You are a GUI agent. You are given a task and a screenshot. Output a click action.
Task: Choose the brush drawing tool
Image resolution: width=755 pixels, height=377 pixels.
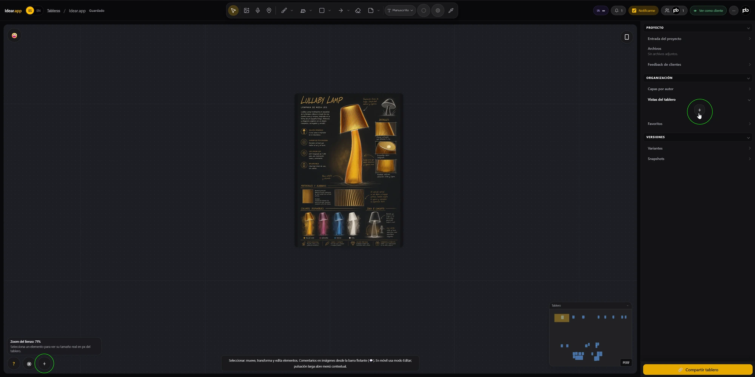[284, 11]
